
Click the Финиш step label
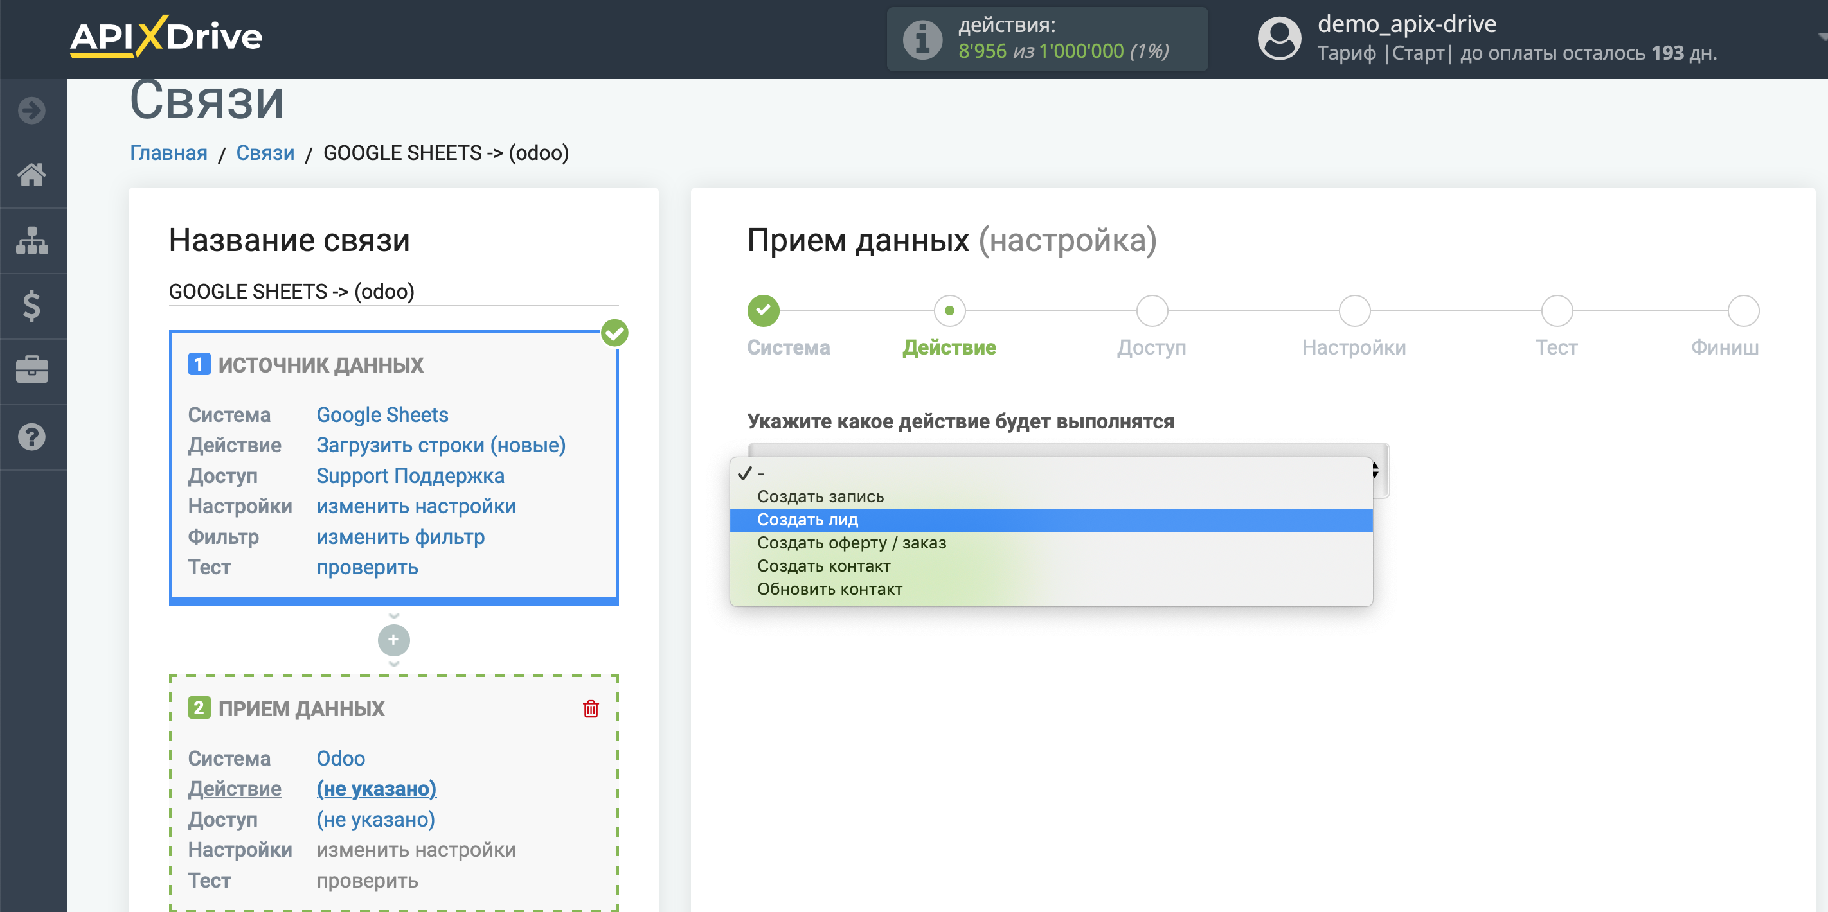(1724, 347)
